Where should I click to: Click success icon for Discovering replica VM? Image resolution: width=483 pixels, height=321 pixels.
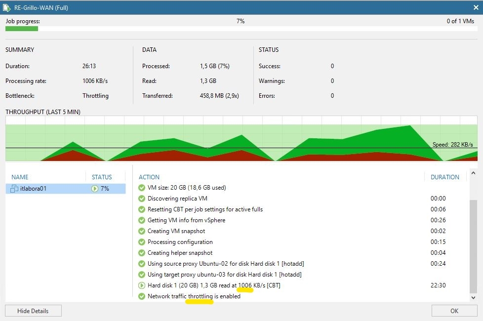142,199
